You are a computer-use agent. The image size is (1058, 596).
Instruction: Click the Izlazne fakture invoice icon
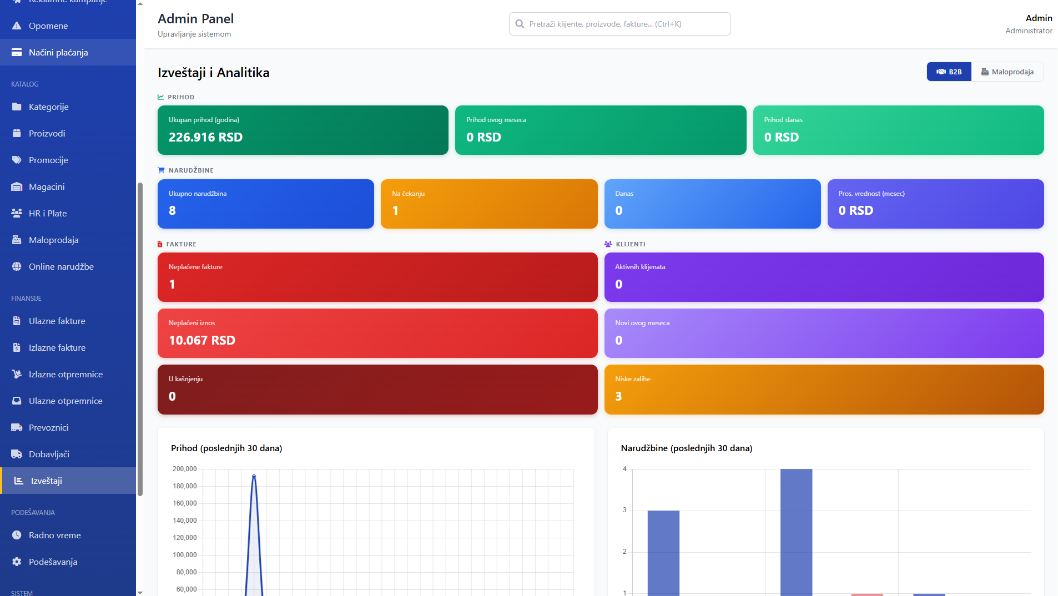(17, 347)
